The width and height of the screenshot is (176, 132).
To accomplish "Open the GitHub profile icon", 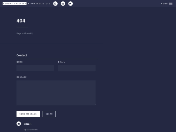I will [x=55, y=4].
